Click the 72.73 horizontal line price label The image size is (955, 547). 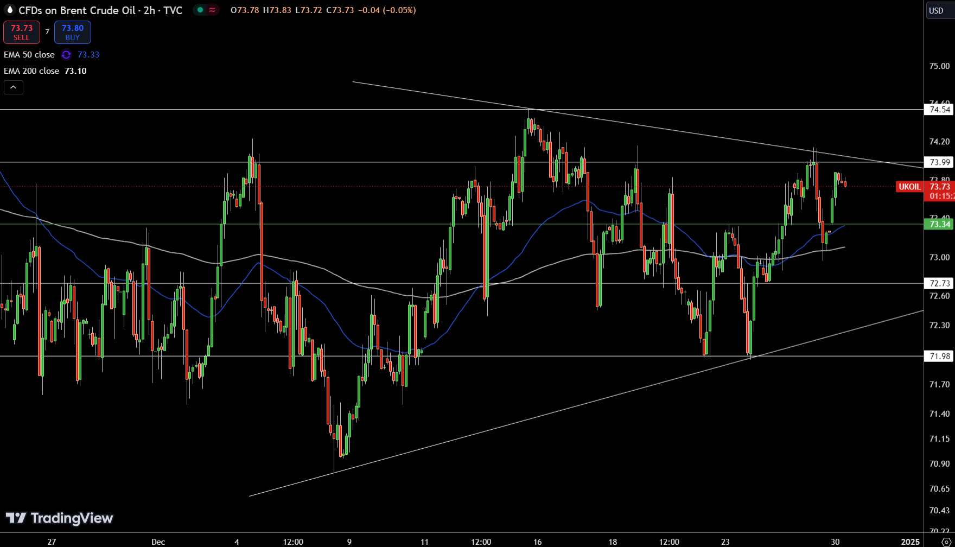(939, 283)
